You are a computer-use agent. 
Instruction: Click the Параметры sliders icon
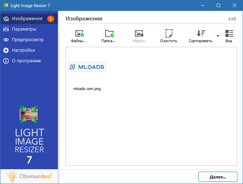point(6,29)
